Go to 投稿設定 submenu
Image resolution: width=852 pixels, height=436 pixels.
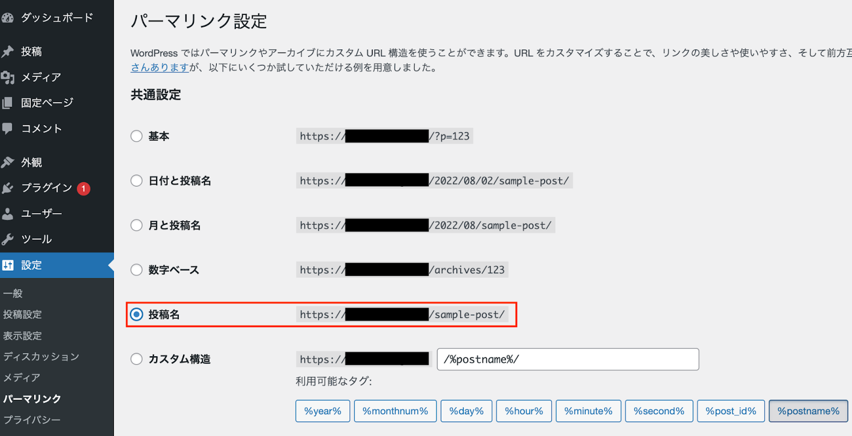(x=22, y=314)
